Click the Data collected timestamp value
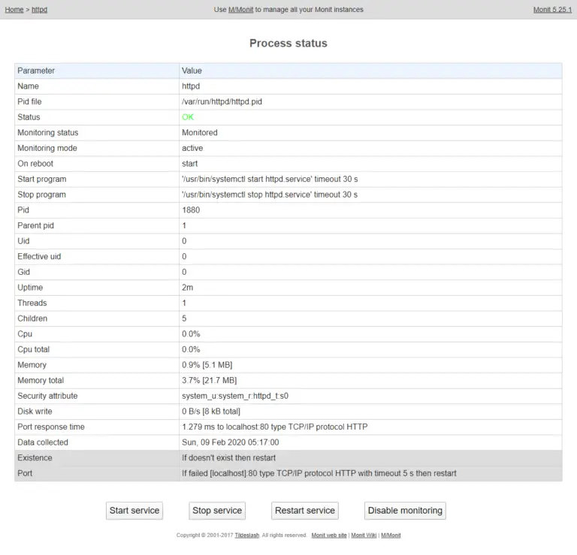This screenshot has width=577, height=555. coord(231,442)
